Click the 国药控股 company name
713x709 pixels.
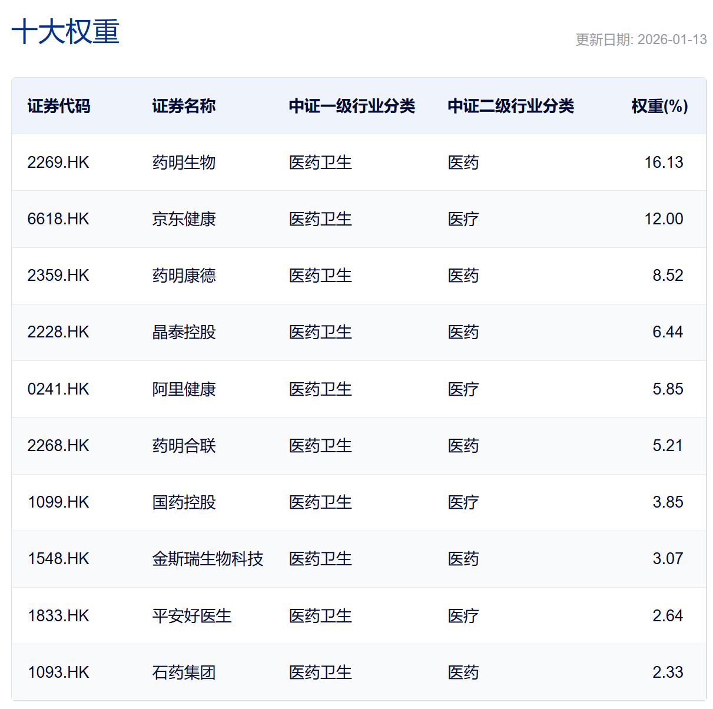pyautogui.click(x=184, y=502)
